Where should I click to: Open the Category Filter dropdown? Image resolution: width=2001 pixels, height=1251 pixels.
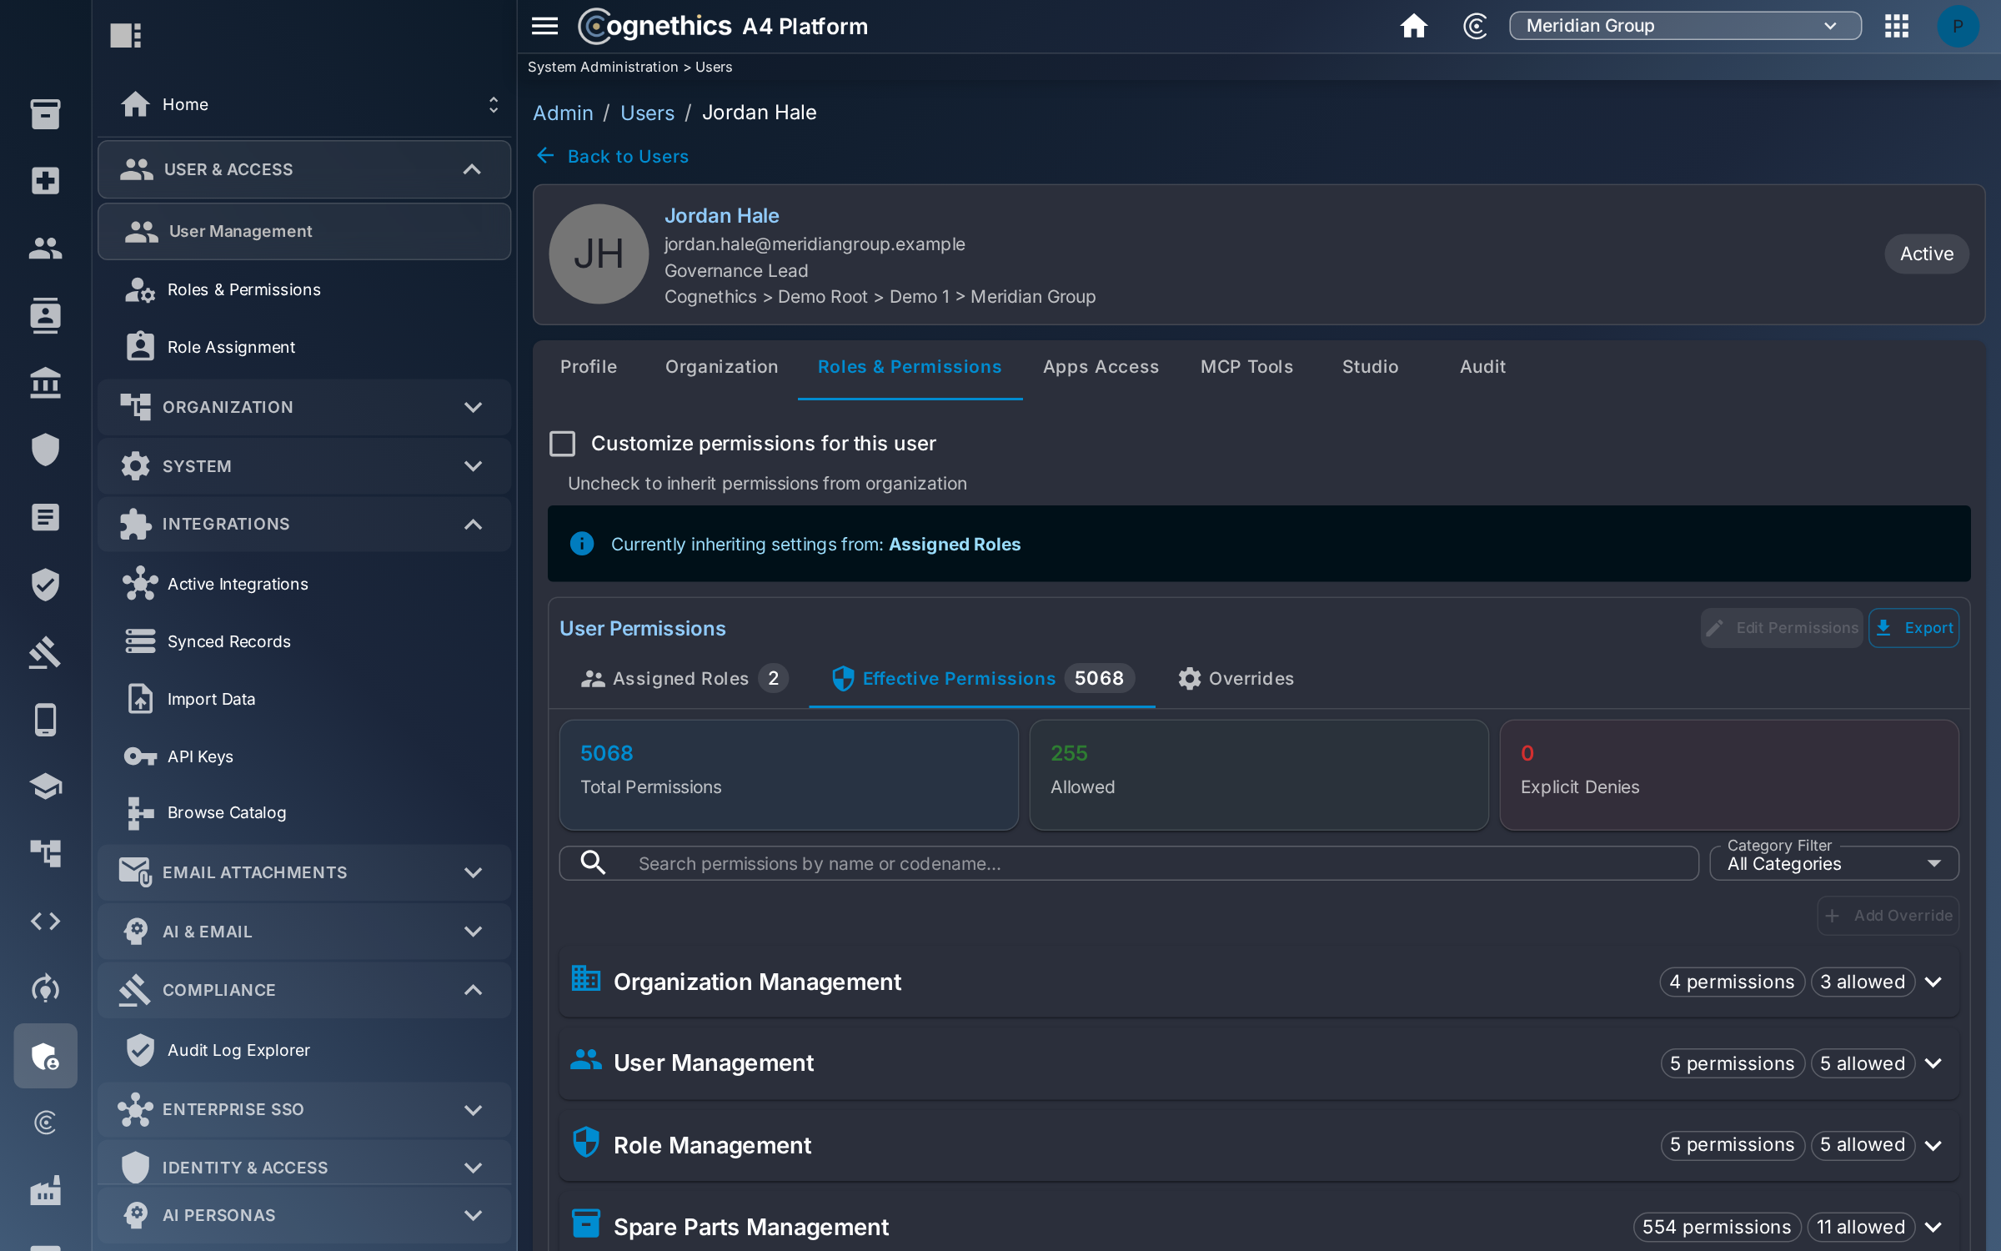pyautogui.click(x=1833, y=863)
